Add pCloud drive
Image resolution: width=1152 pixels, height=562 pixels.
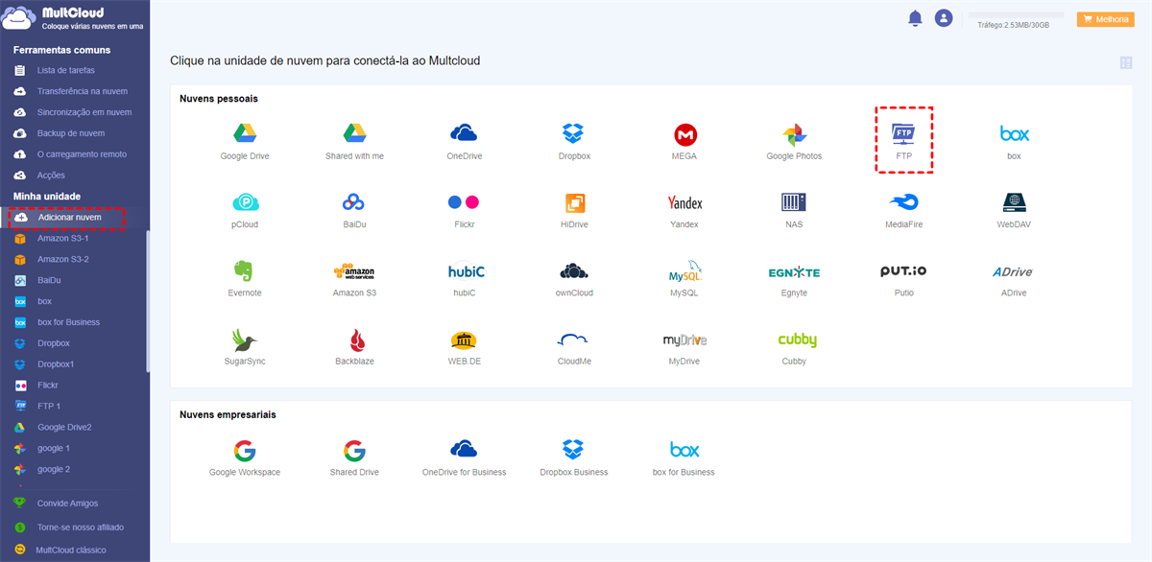coord(245,209)
